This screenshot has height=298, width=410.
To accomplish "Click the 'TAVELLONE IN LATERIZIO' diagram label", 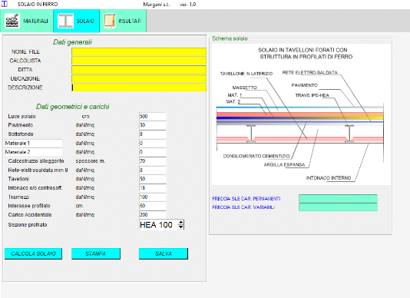I will click(246, 74).
